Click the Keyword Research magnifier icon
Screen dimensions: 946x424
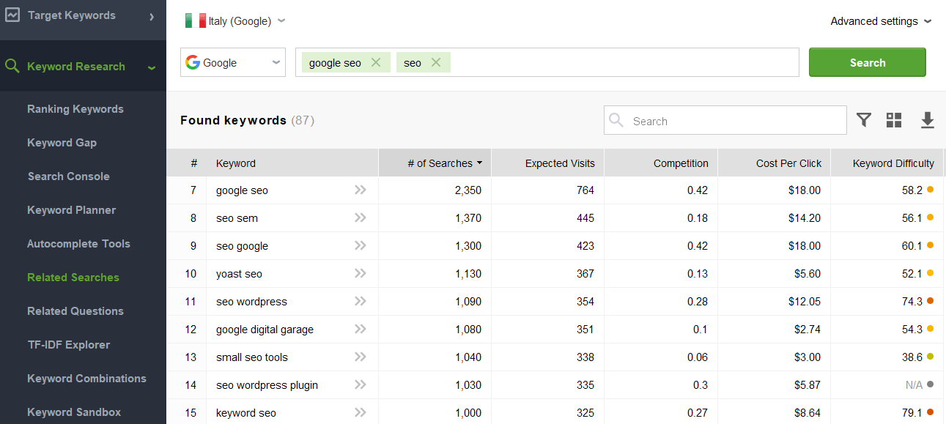(12, 67)
